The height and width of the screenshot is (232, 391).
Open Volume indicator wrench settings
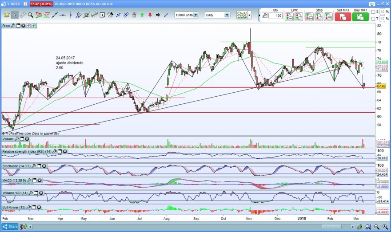click(17, 139)
